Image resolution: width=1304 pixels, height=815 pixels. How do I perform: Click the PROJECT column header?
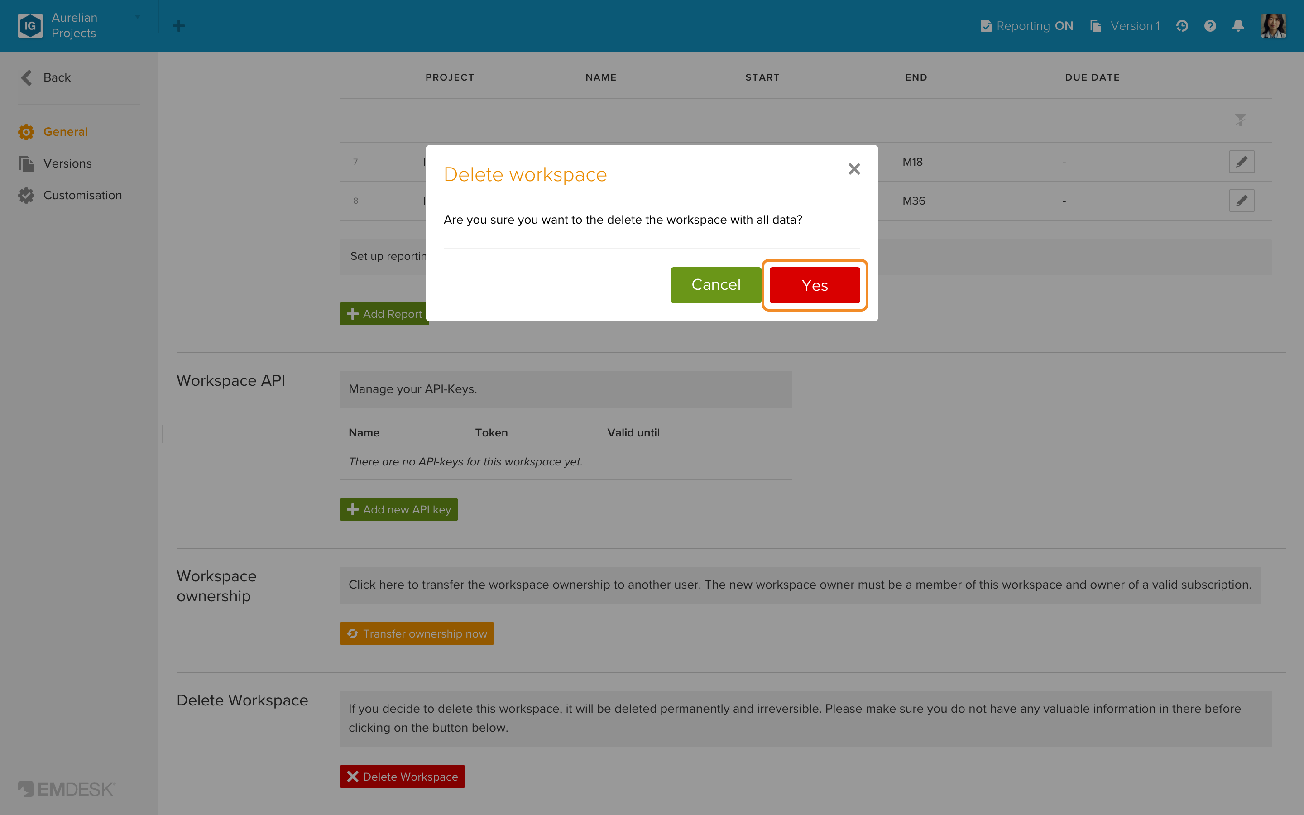[450, 77]
